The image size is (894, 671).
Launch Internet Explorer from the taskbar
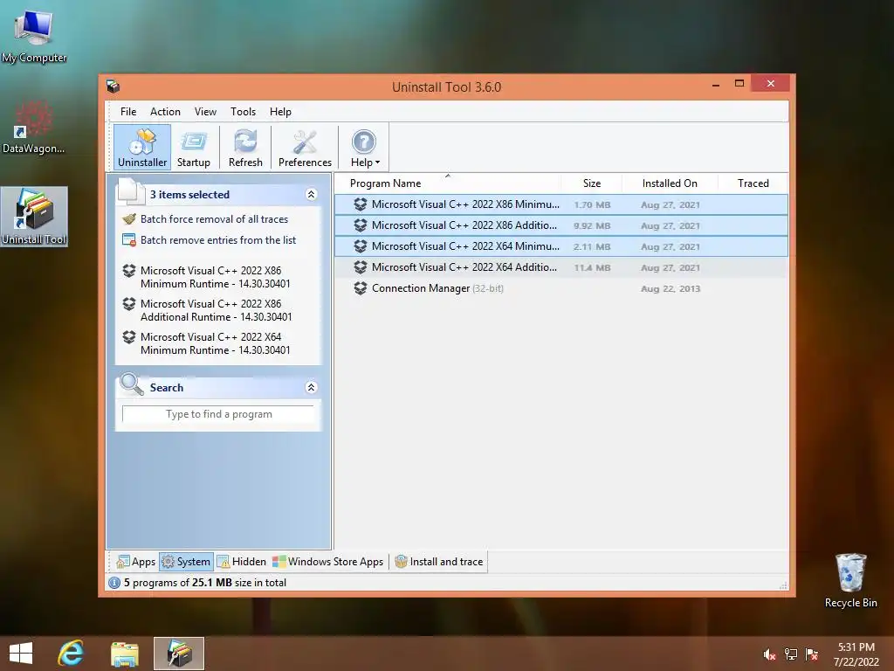point(71,654)
